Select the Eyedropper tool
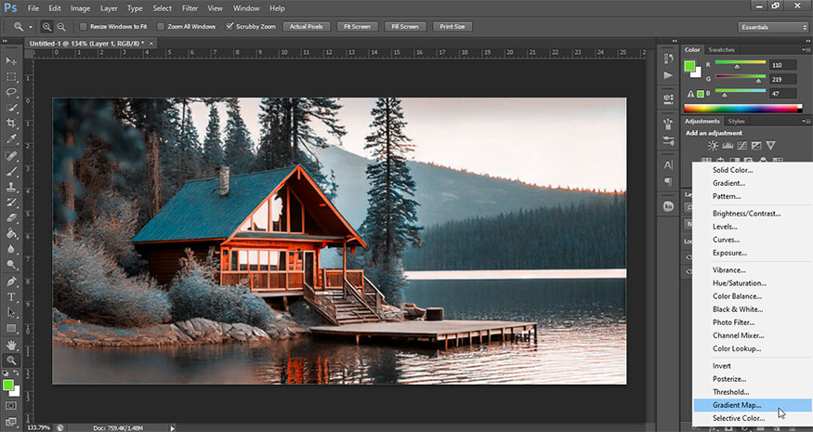813x432 pixels. click(12, 139)
